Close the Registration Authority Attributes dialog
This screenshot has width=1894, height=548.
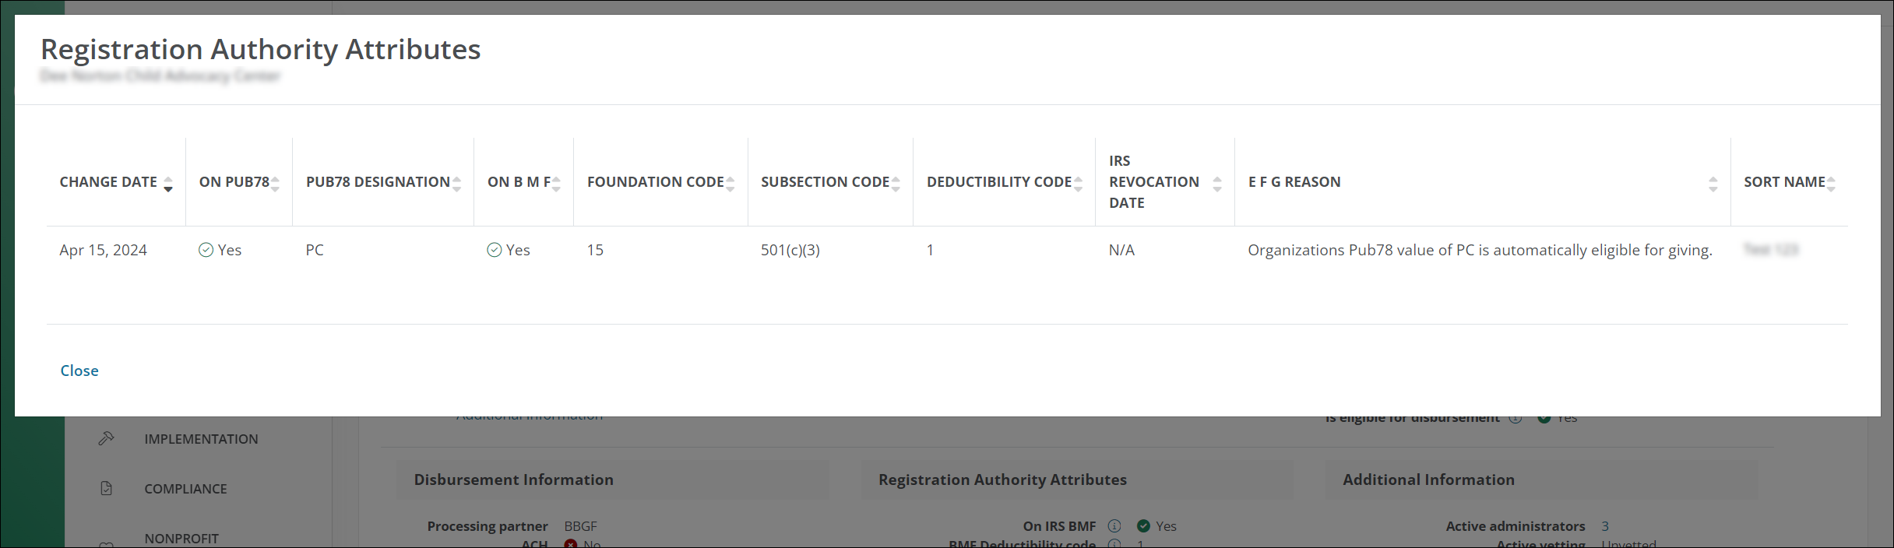79,371
